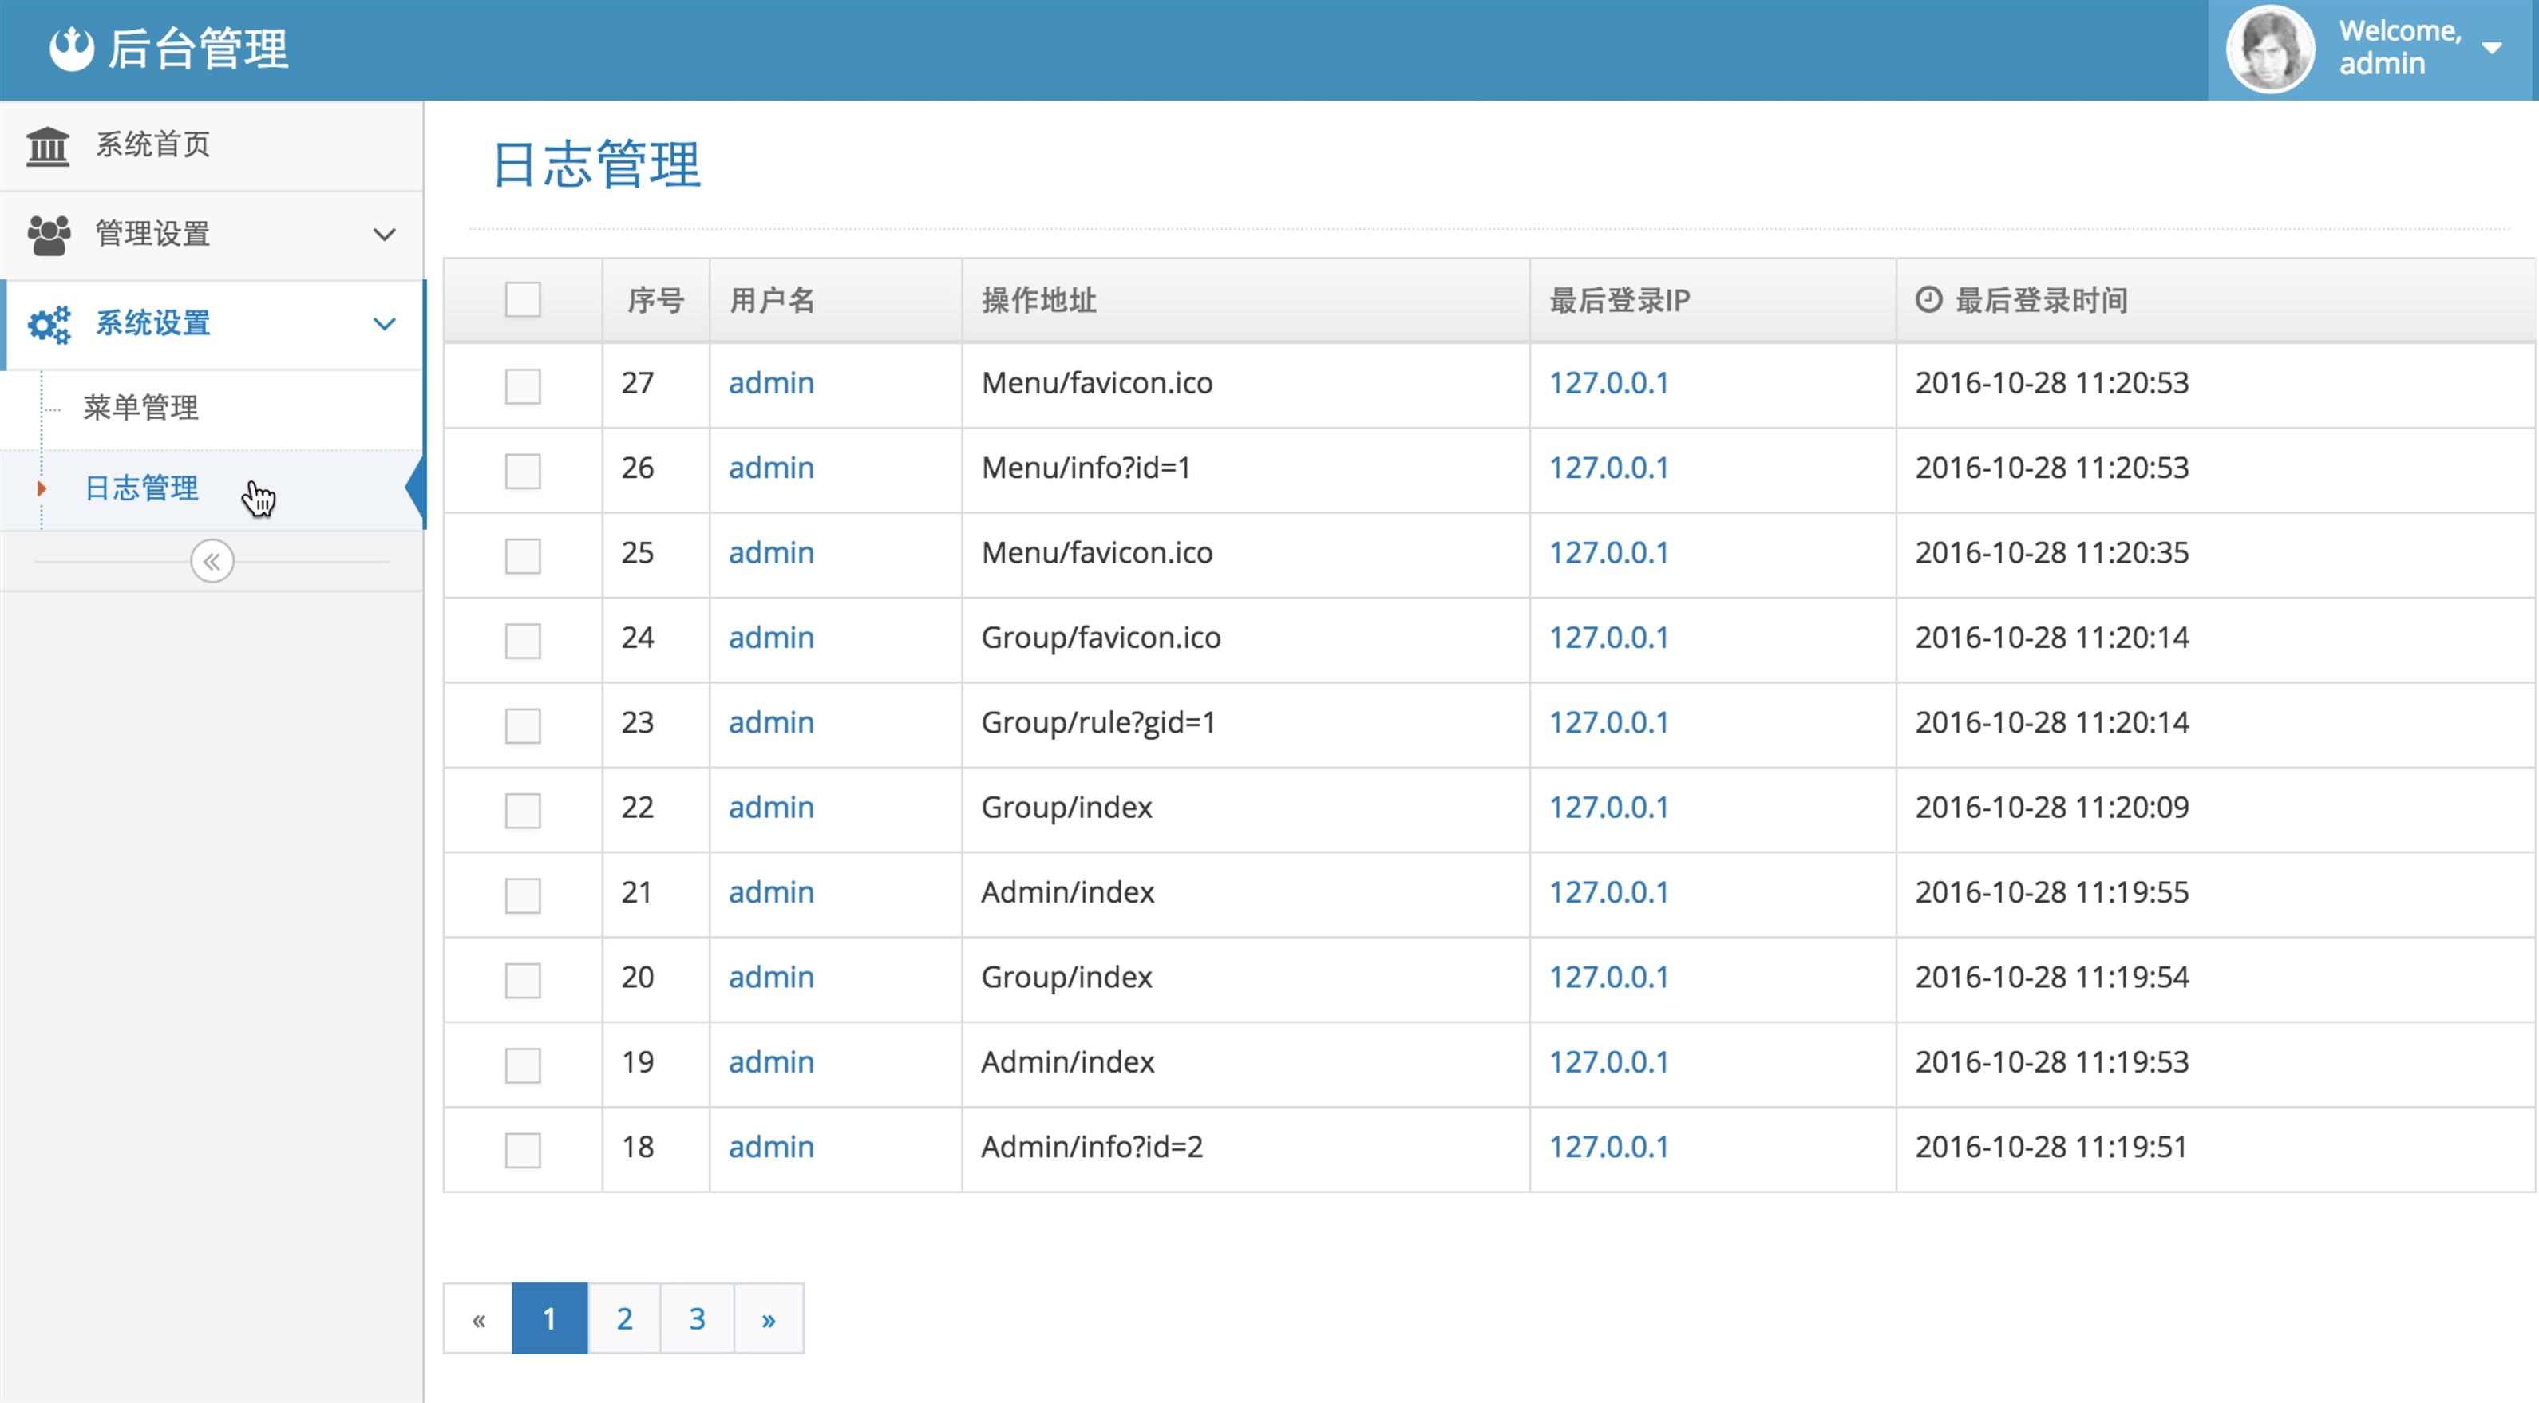Screen dimensions: 2539x1403
Task: Go to page 2 of the log list
Action: click(x=624, y=1318)
